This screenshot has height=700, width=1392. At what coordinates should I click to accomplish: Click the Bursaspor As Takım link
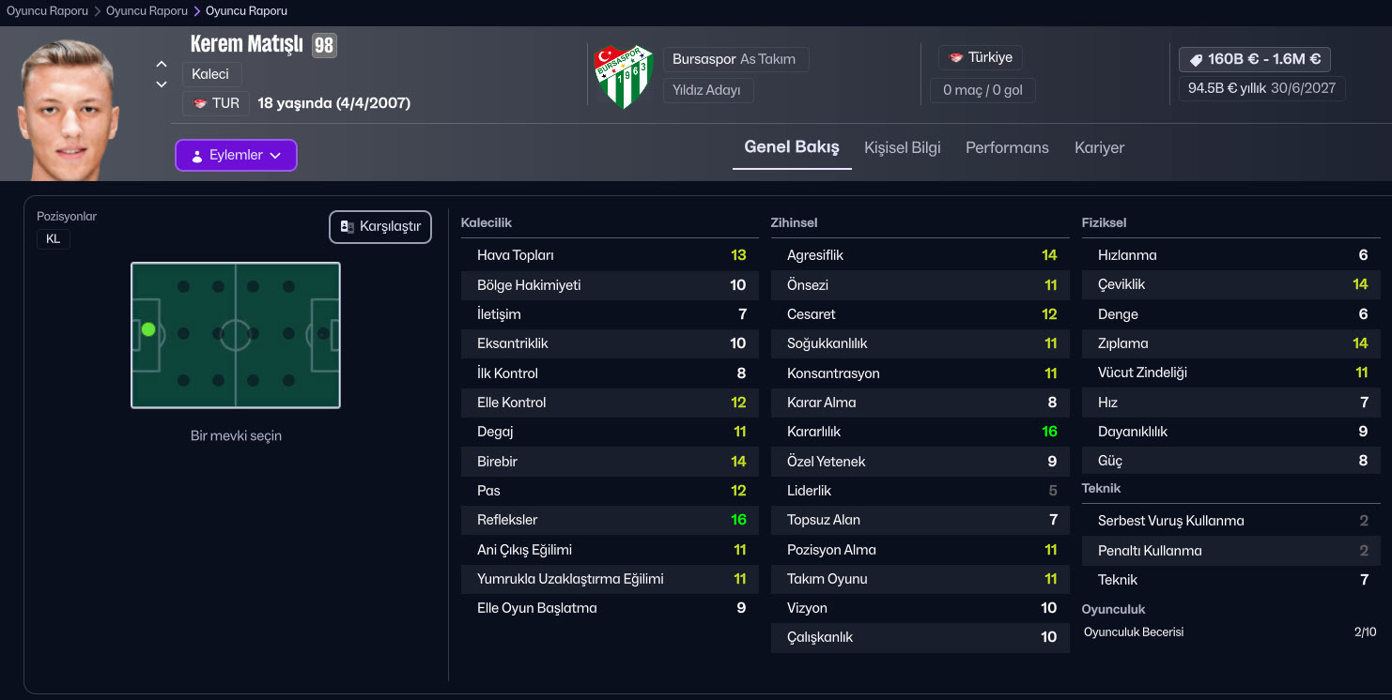click(735, 59)
